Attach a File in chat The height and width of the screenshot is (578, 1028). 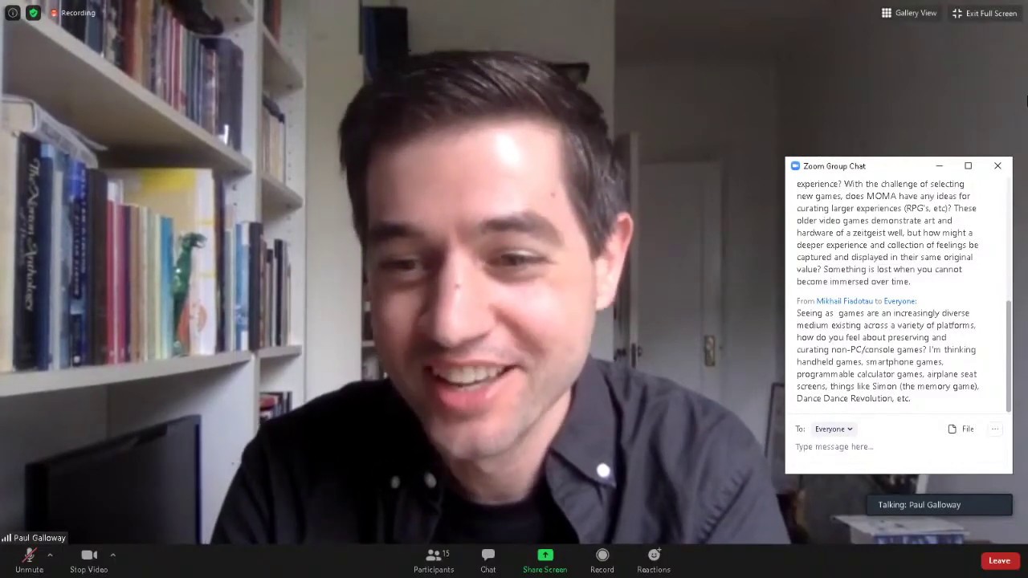[x=961, y=429]
